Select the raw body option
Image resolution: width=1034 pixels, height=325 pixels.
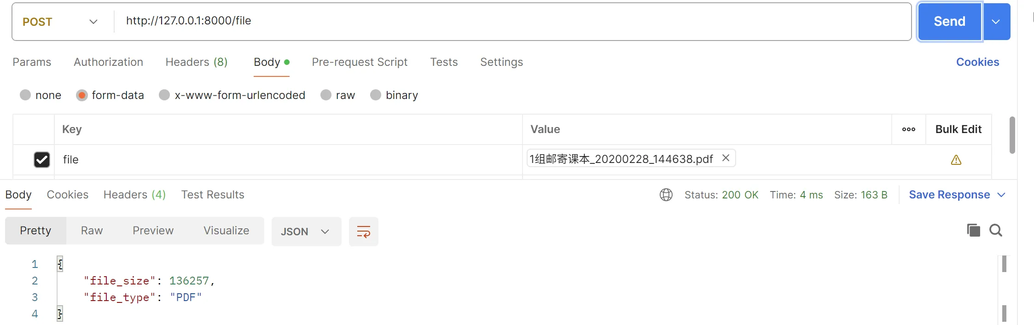[x=326, y=95]
